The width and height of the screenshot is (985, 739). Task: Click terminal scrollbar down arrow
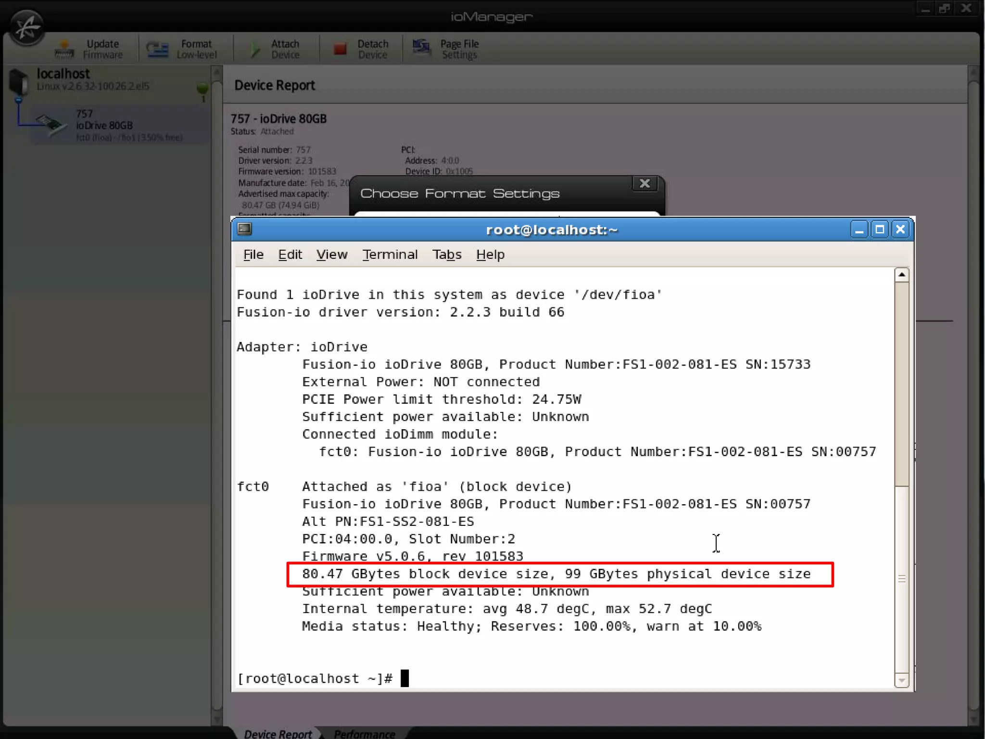coord(902,680)
